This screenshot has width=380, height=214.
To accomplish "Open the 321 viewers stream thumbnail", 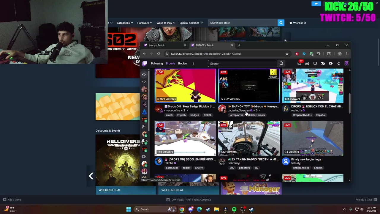I will click(x=185, y=86).
